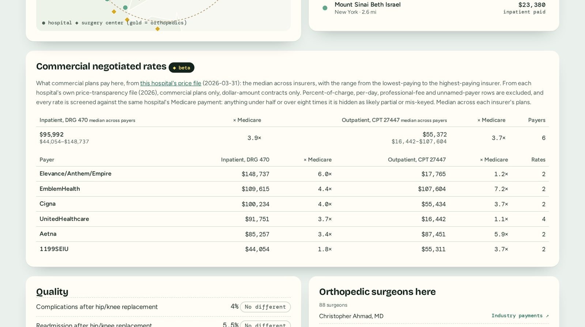Select the Mount Sinai Beth Israel hospital entry
Image resolution: width=585 pixels, height=327 pixels.
pyautogui.click(x=434, y=8)
